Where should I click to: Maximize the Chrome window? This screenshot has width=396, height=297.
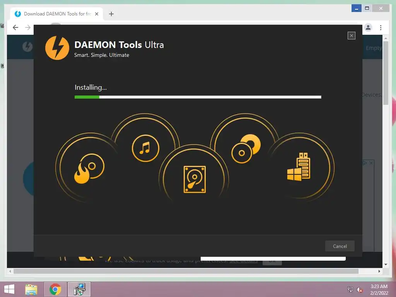(x=367, y=9)
